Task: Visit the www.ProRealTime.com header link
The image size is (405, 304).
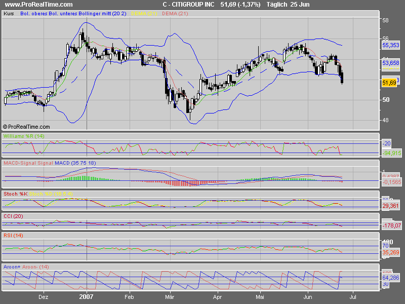Action: (x=38, y=5)
